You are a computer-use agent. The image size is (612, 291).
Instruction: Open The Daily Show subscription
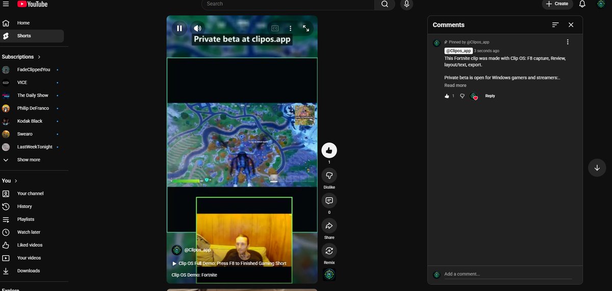coord(32,95)
